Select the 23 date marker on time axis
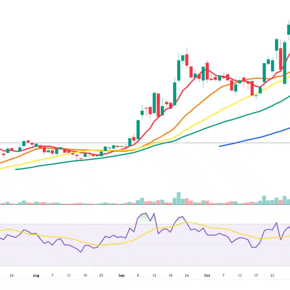The width and height of the screenshot is (290, 290). coord(272,275)
